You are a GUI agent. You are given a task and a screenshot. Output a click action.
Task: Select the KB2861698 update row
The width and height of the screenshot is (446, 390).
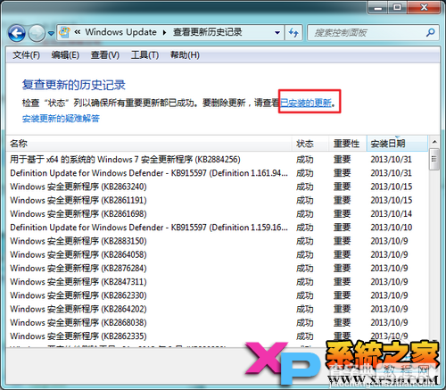tap(217, 214)
